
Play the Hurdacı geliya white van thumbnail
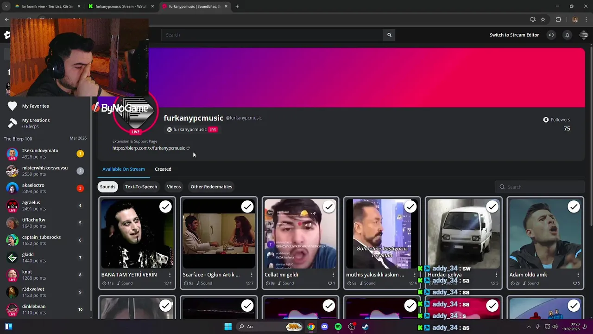(464, 234)
